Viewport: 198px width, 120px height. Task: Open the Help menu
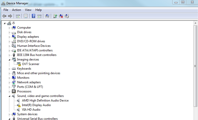38,10
